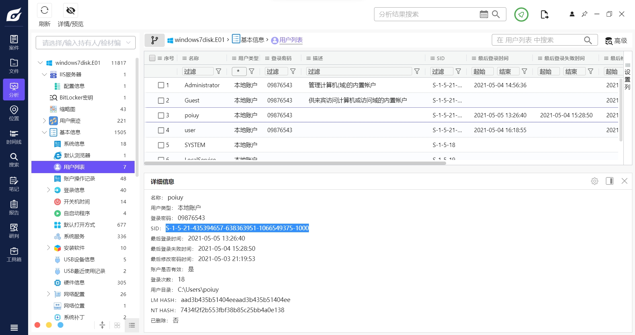Open the calendar date filter in search

coord(484,14)
